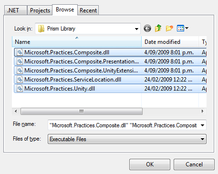Sort files by Date modified column
The image size is (218, 174).
170,42
